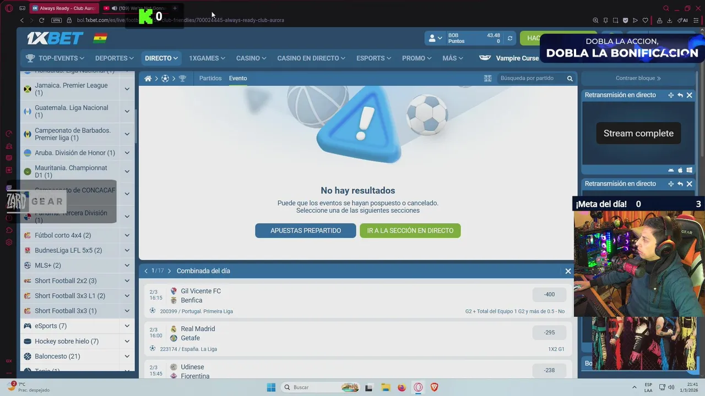
Task: Click the heart bookmark icon in address bar
Action: pyautogui.click(x=646, y=20)
